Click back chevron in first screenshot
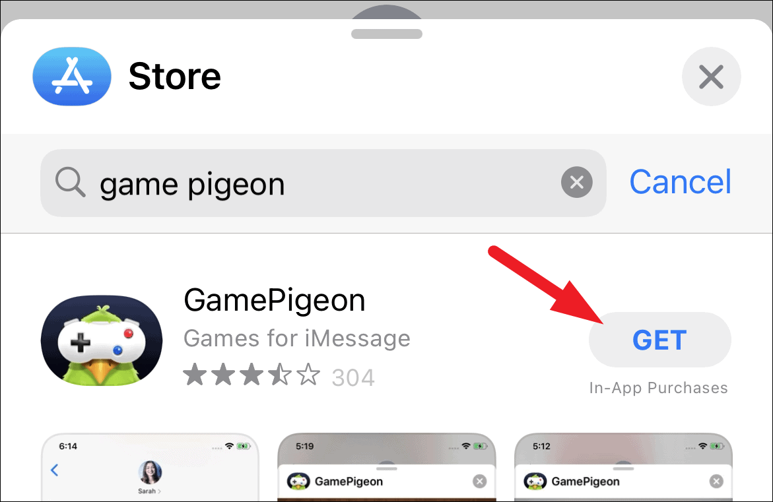773x502 pixels. (x=55, y=470)
